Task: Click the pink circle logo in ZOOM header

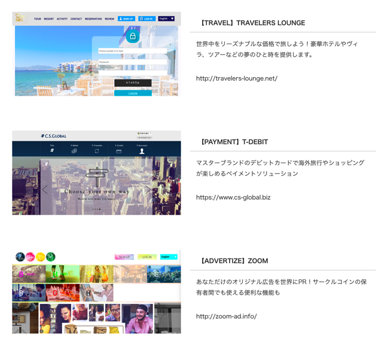Action: tap(30, 257)
